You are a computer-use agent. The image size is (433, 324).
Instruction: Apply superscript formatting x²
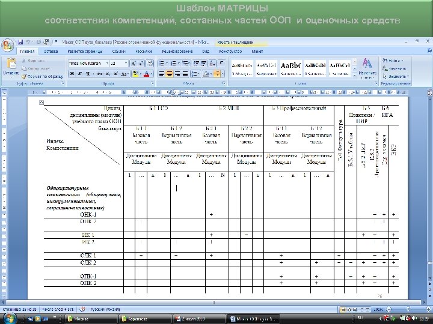[x=116, y=74]
